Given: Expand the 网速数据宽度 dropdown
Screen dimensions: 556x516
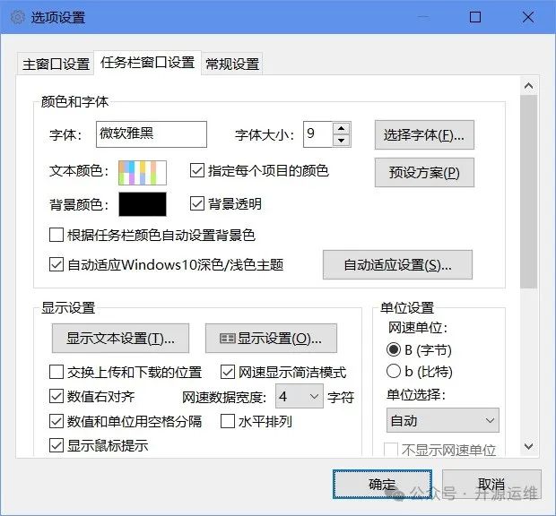Looking at the screenshot, I should 299,396.
